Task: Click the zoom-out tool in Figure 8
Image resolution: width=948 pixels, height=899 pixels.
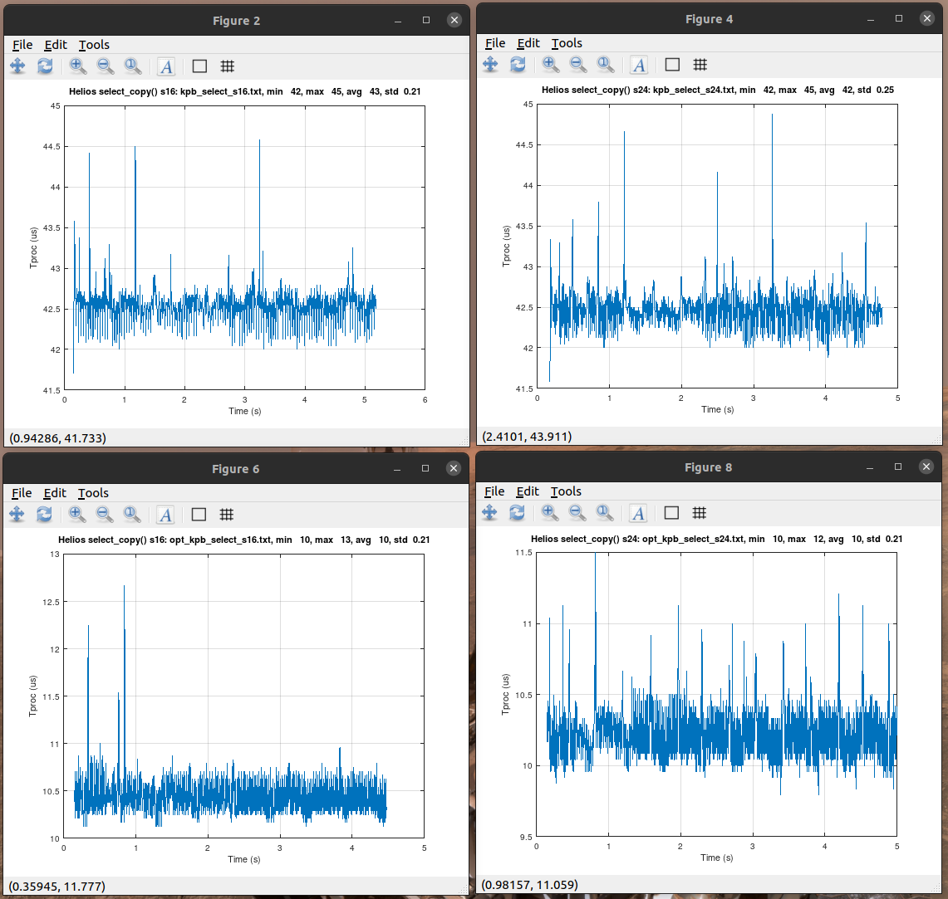Action: click(x=577, y=512)
